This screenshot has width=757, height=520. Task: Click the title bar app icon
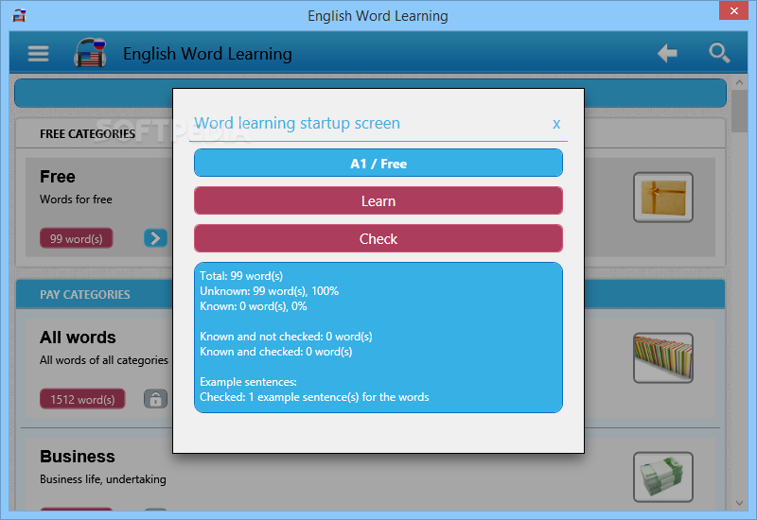tap(19, 15)
